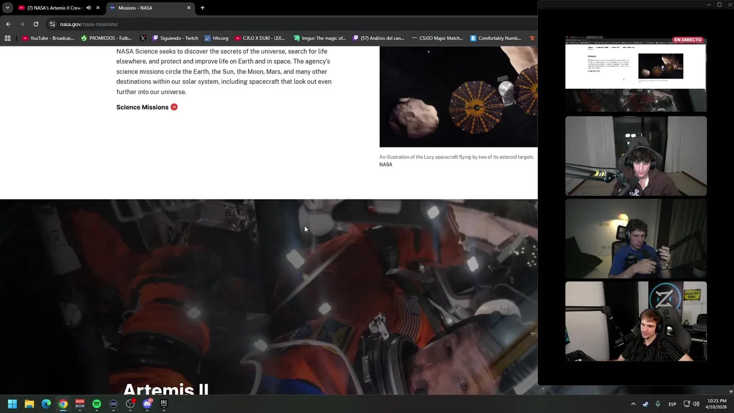The height and width of the screenshot is (413, 734).
Task: Open the volume tray icon
Action: pos(696,404)
